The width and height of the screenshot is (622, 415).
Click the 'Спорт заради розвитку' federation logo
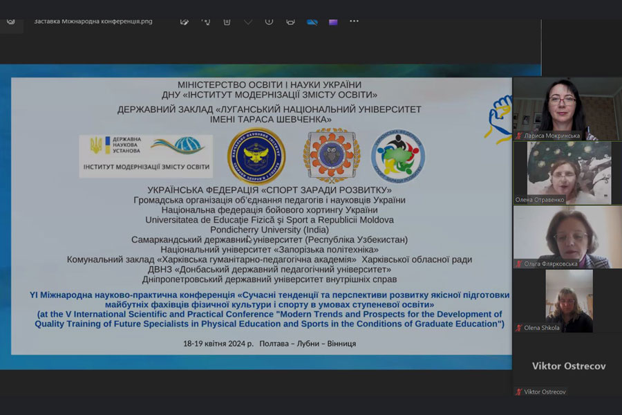point(398,156)
